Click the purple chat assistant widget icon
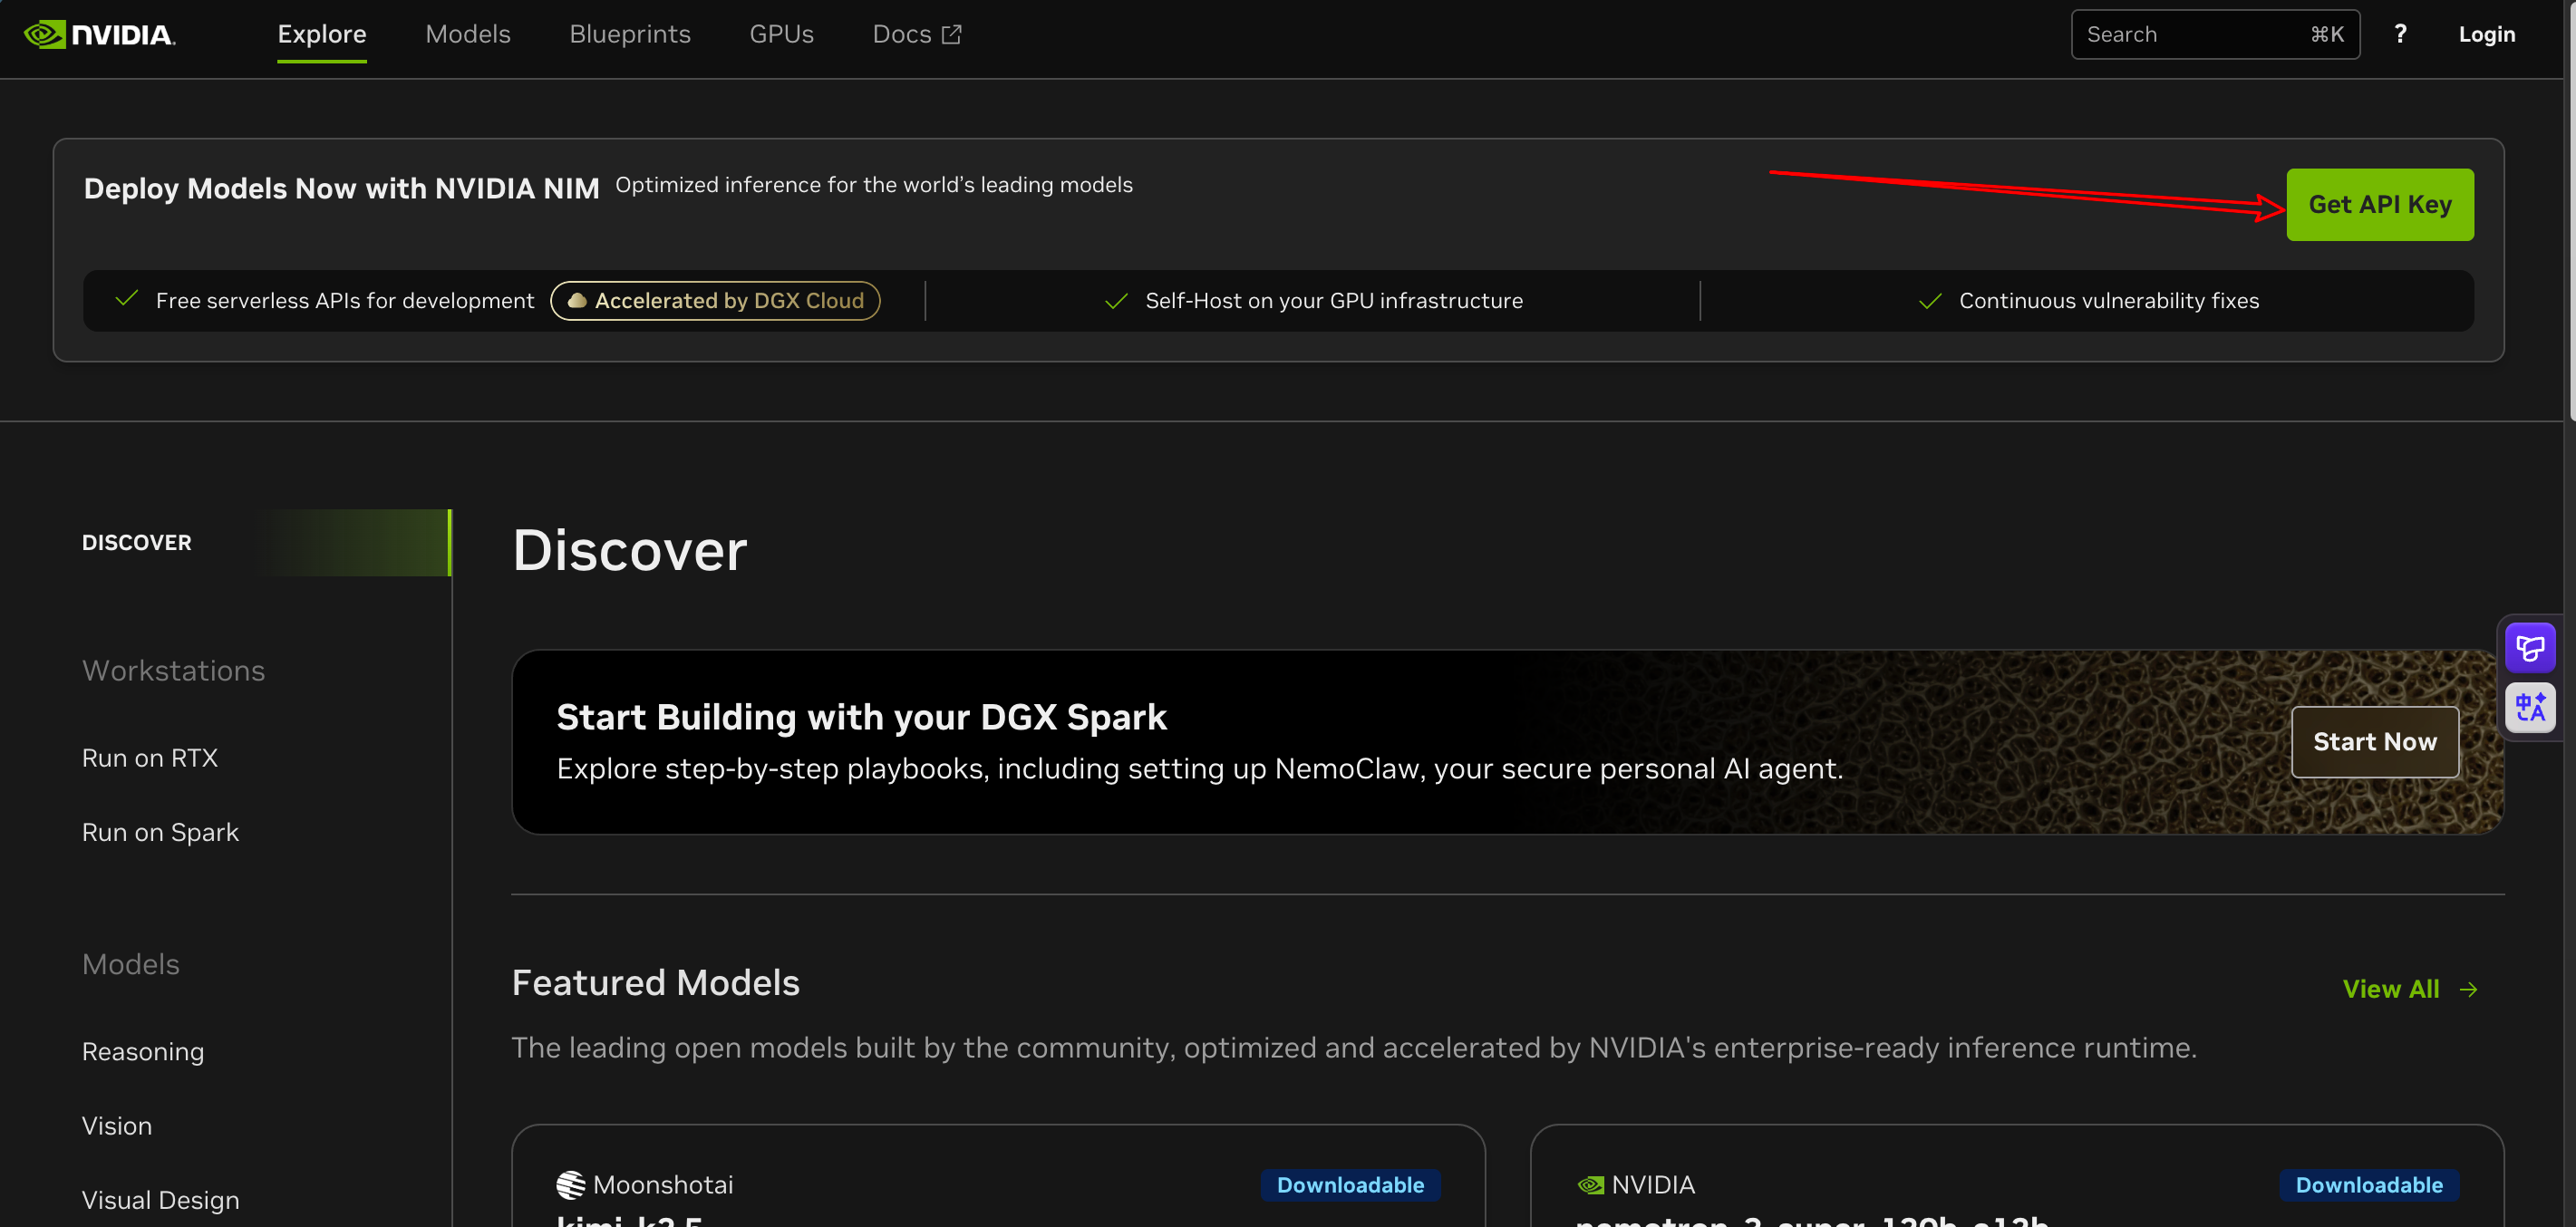The image size is (2576, 1227). coord(2530,648)
